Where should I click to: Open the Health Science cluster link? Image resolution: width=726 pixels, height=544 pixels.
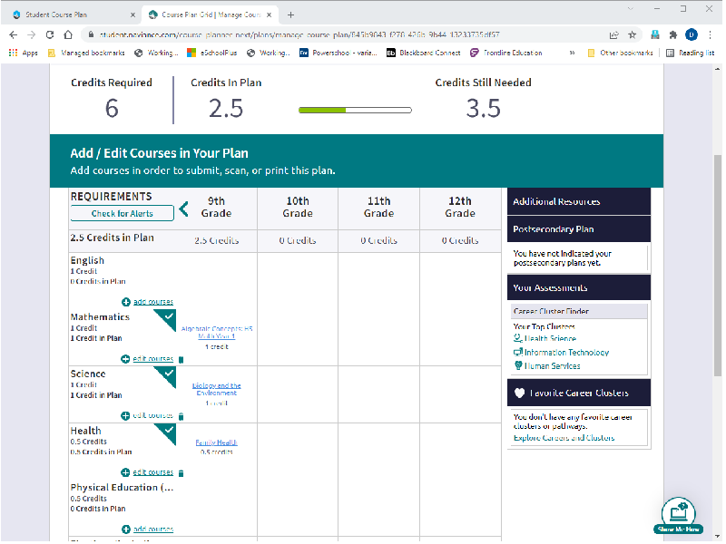click(x=550, y=338)
